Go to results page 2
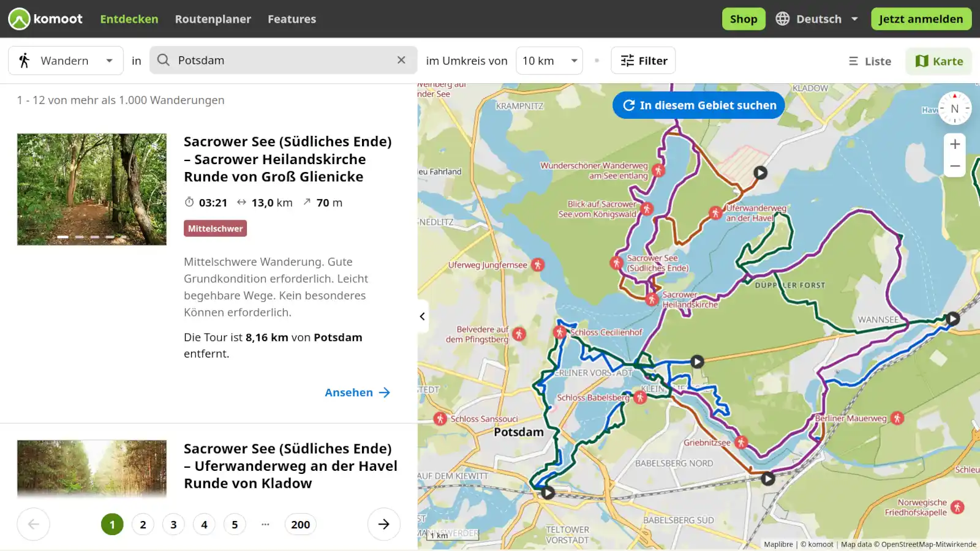Image resolution: width=980 pixels, height=551 pixels. pos(143,524)
